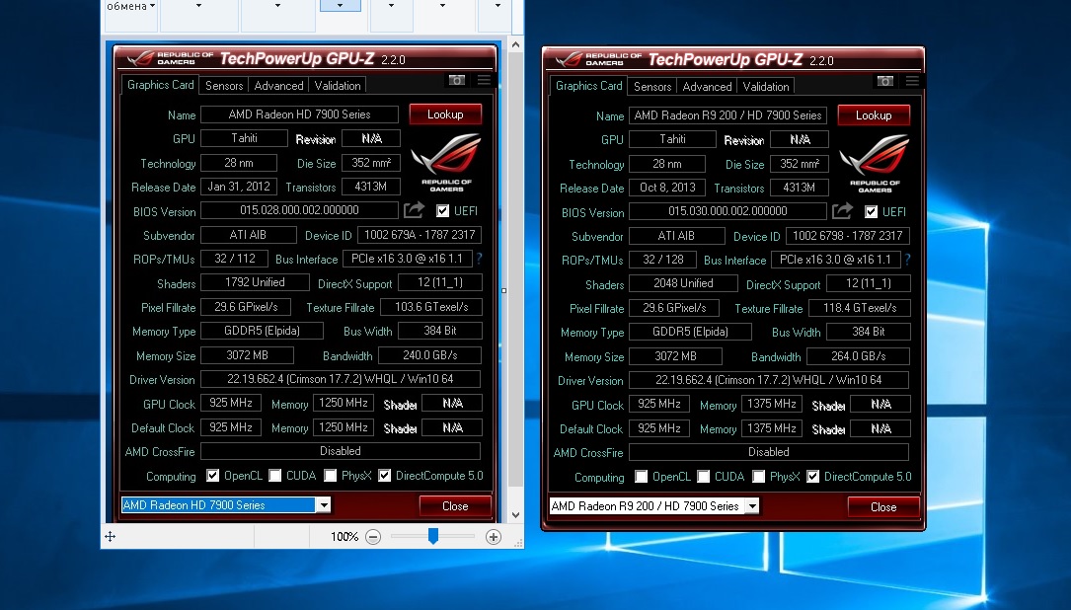
Task: Click bandwidth value 264.0 GB/s
Action: (858, 356)
